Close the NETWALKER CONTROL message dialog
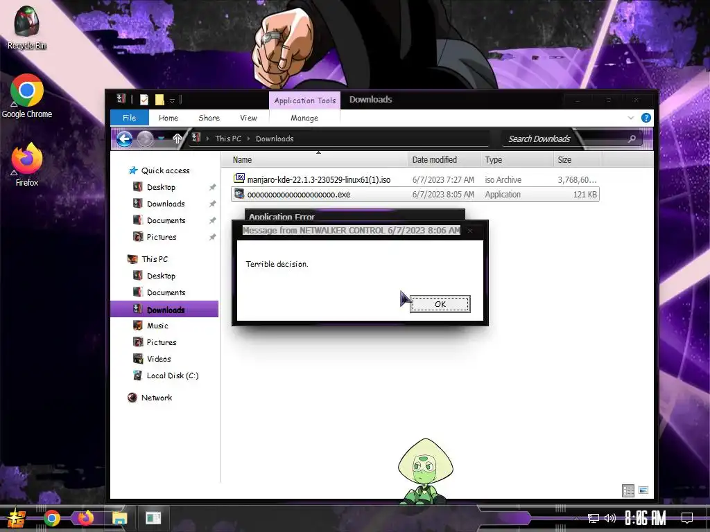Screen dimensions: 710x532 (x=470, y=231)
